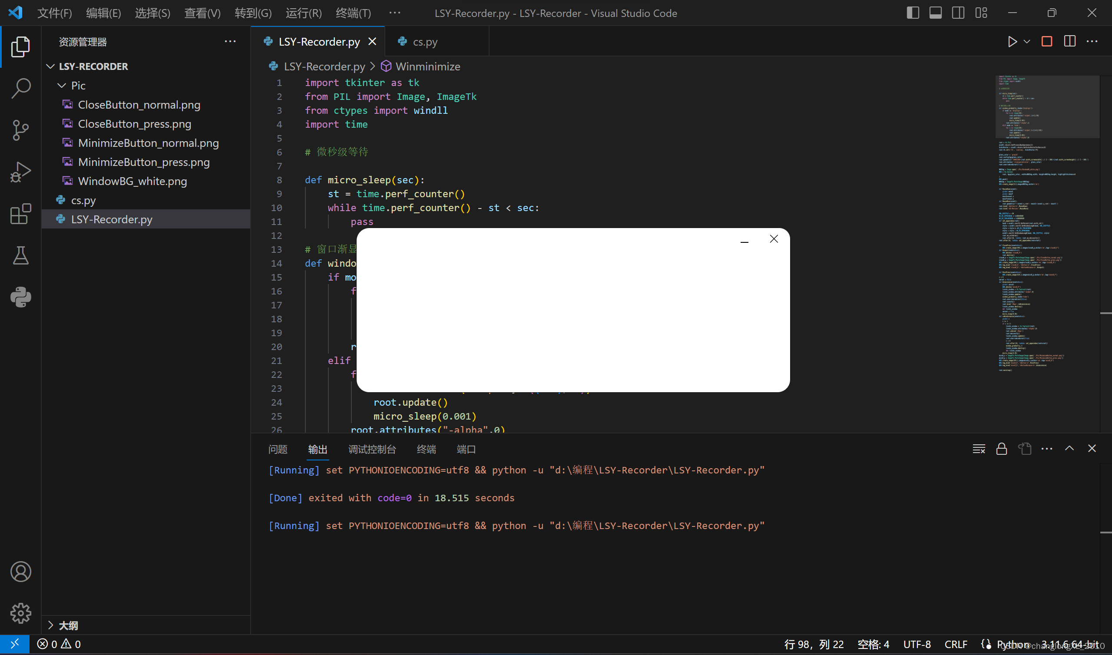Open the Python extension sidebar view

click(x=20, y=297)
